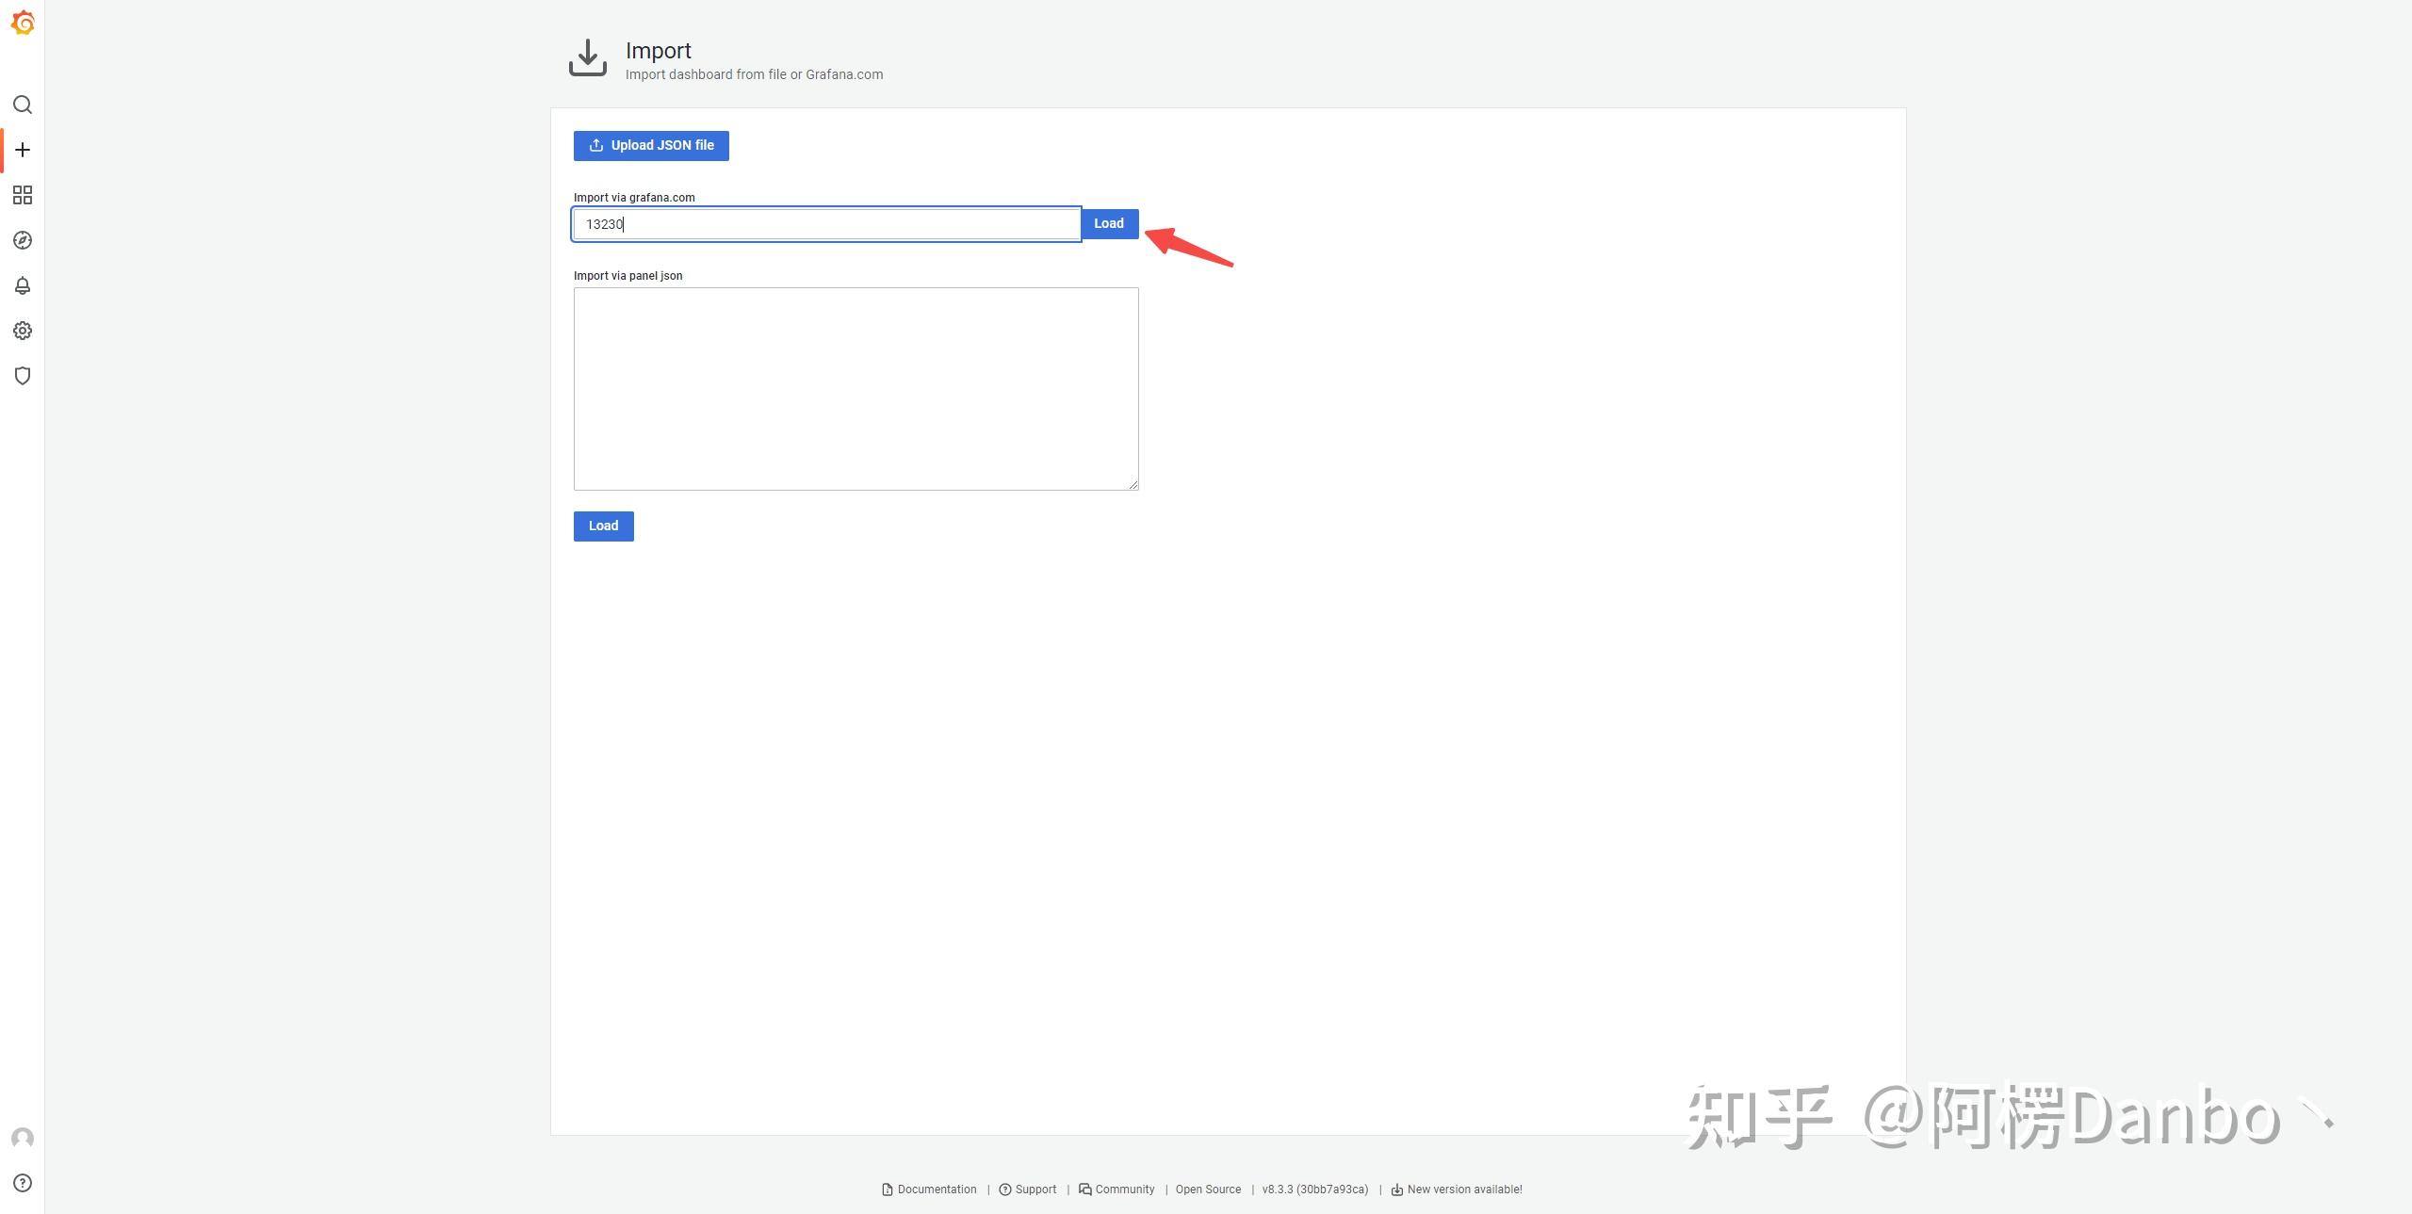The width and height of the screenshot is (2412, 1214).
Task: Open Server Admin via the shield icon
Action: coord(23,375)
